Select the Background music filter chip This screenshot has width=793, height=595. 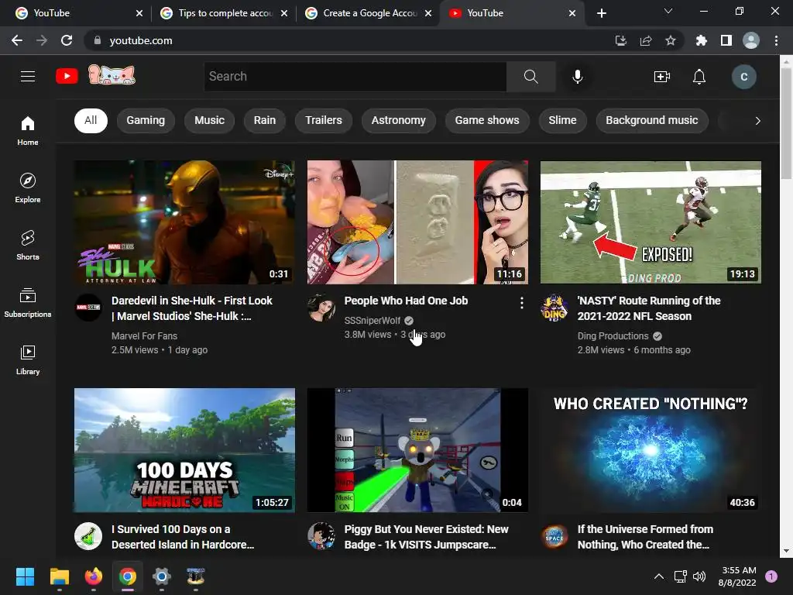pyautogui.click(x=652, y=120)
